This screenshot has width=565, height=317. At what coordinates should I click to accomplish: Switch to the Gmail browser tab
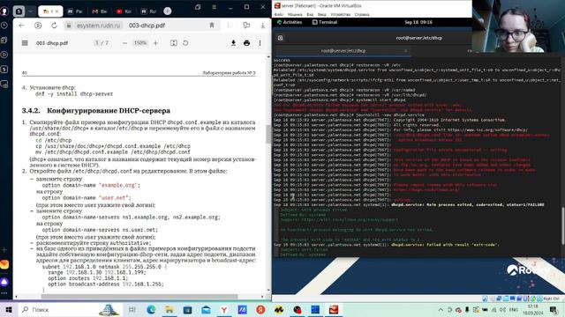click(x=99, y=11)
